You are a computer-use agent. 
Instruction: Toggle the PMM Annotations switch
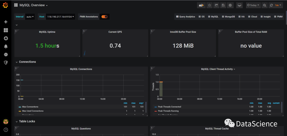(104, 17)
